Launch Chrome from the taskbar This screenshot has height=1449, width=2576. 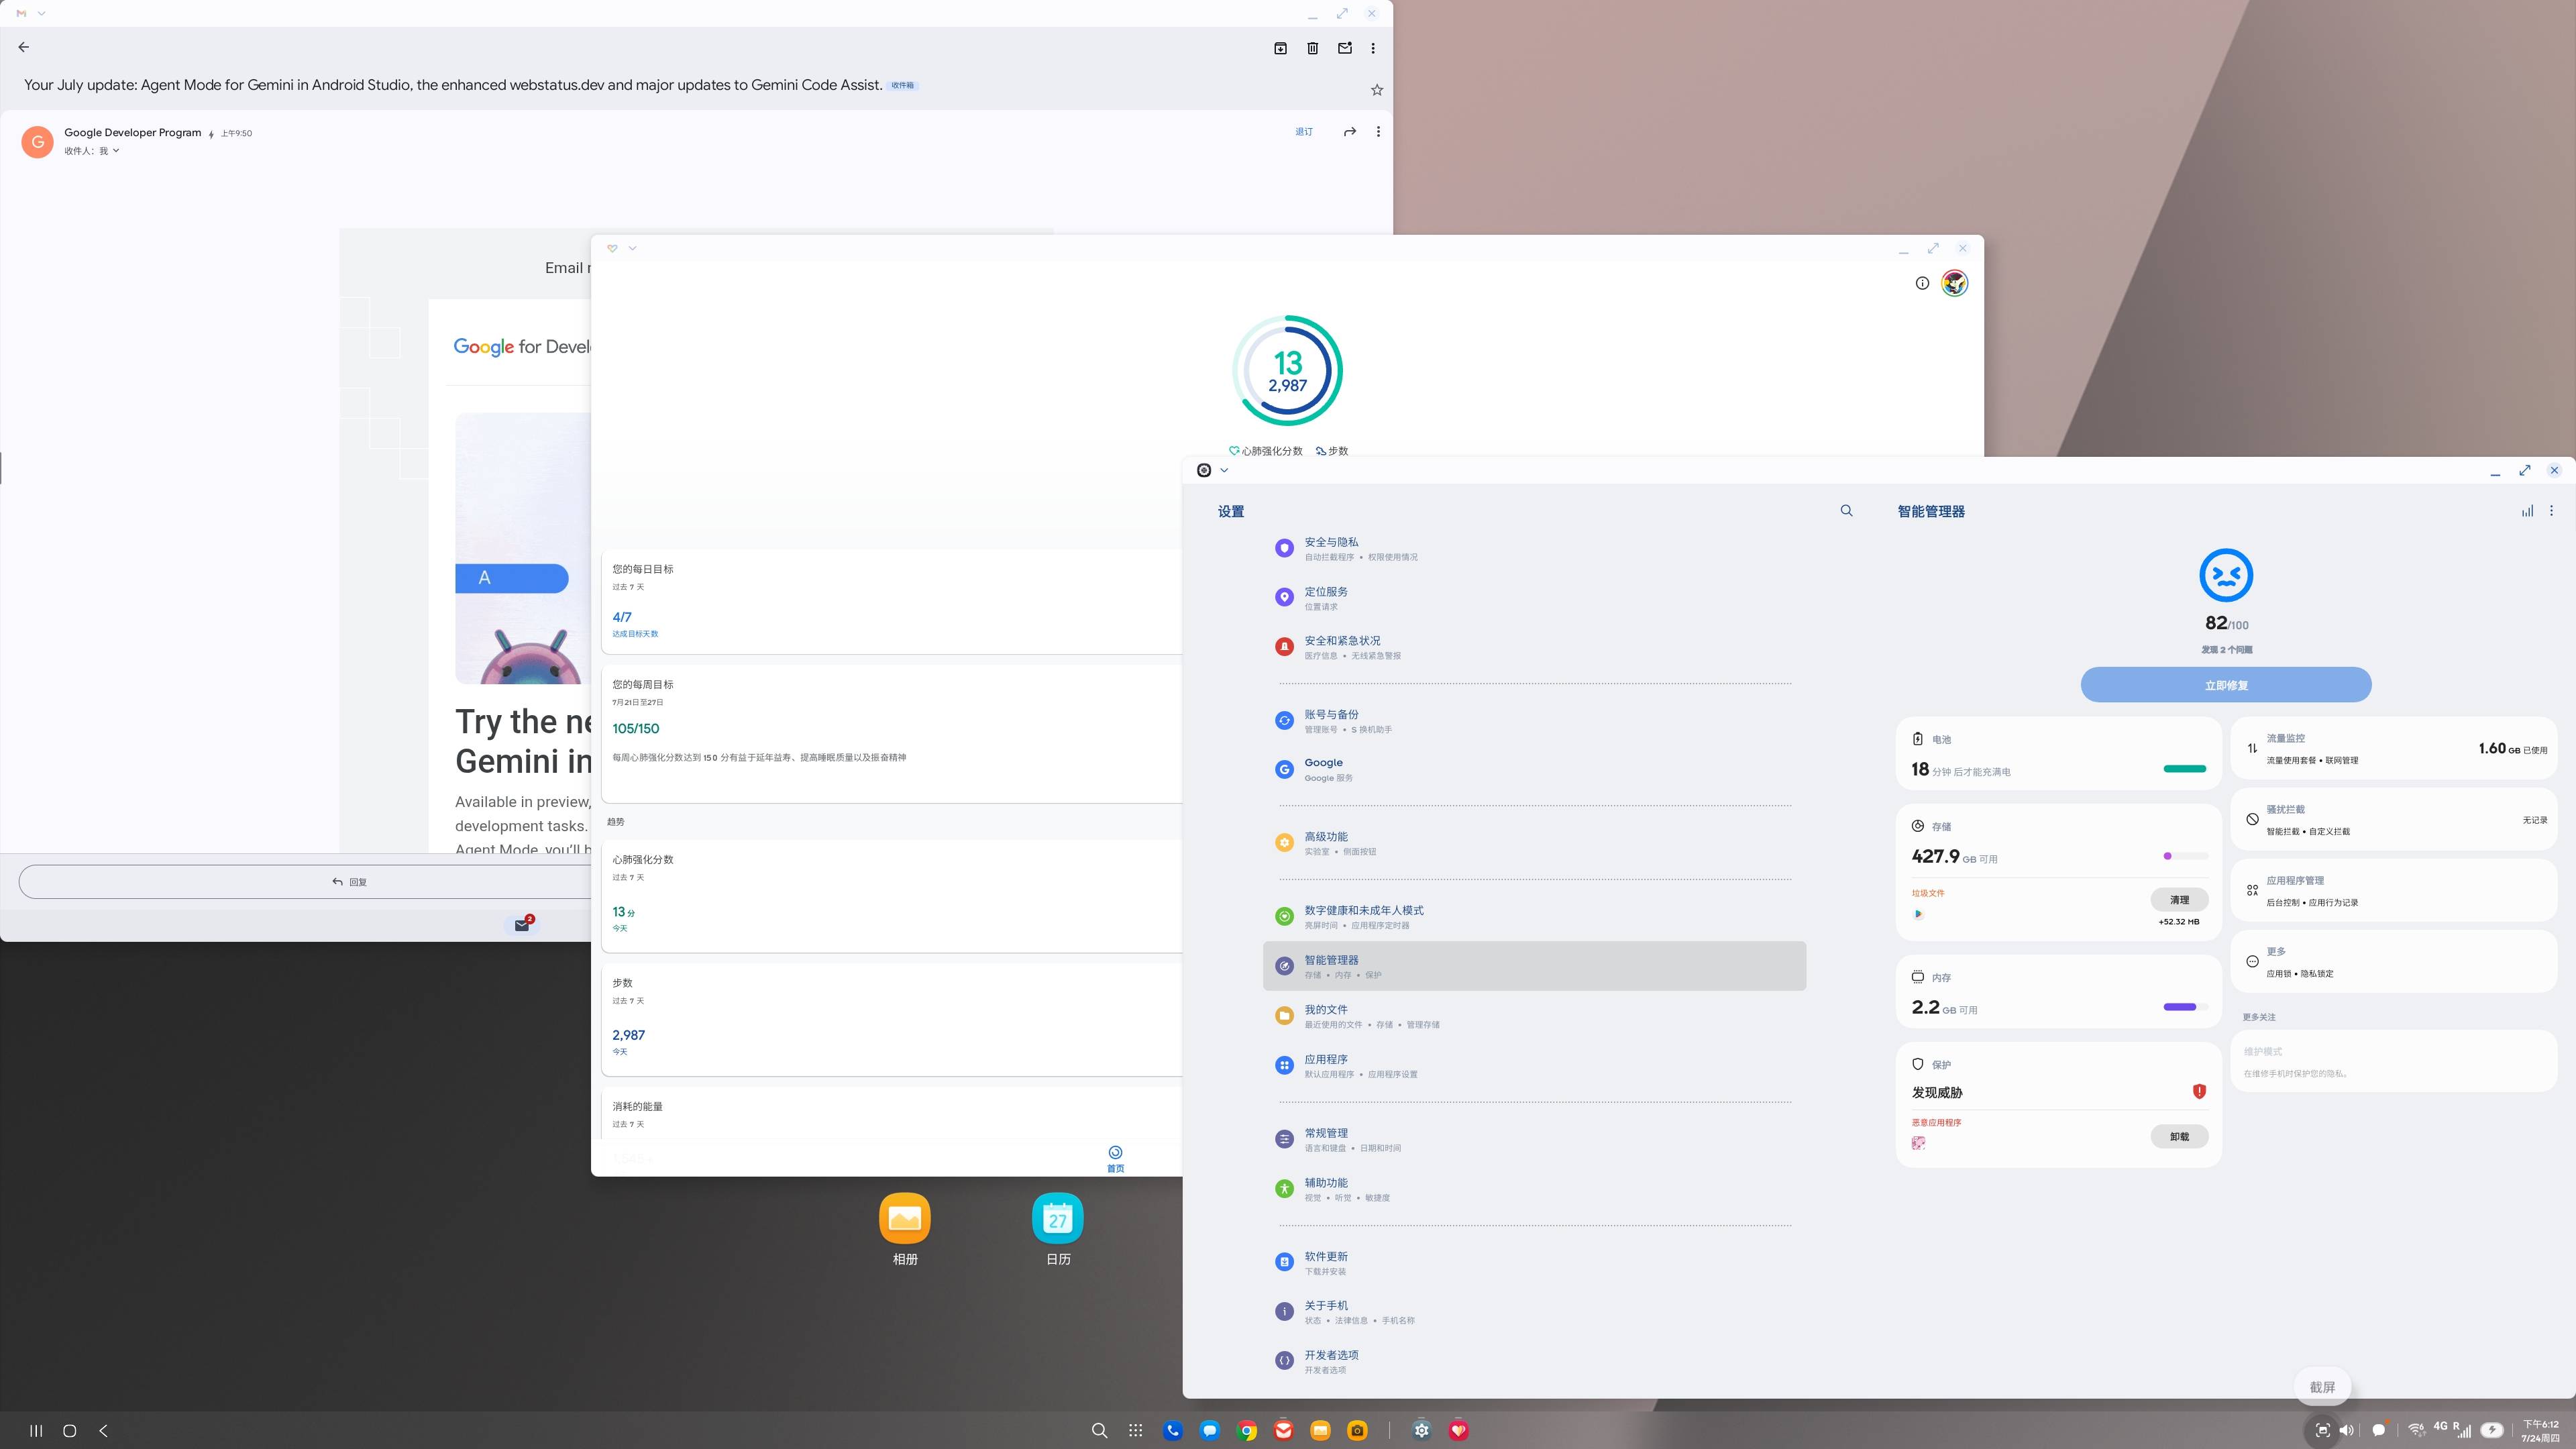(x=1246, y=1431)
